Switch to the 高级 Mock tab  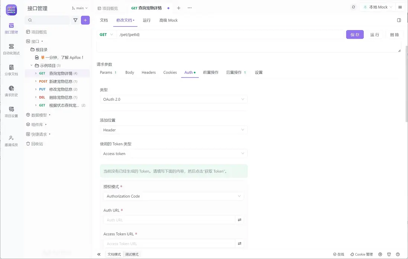(168, 20)
